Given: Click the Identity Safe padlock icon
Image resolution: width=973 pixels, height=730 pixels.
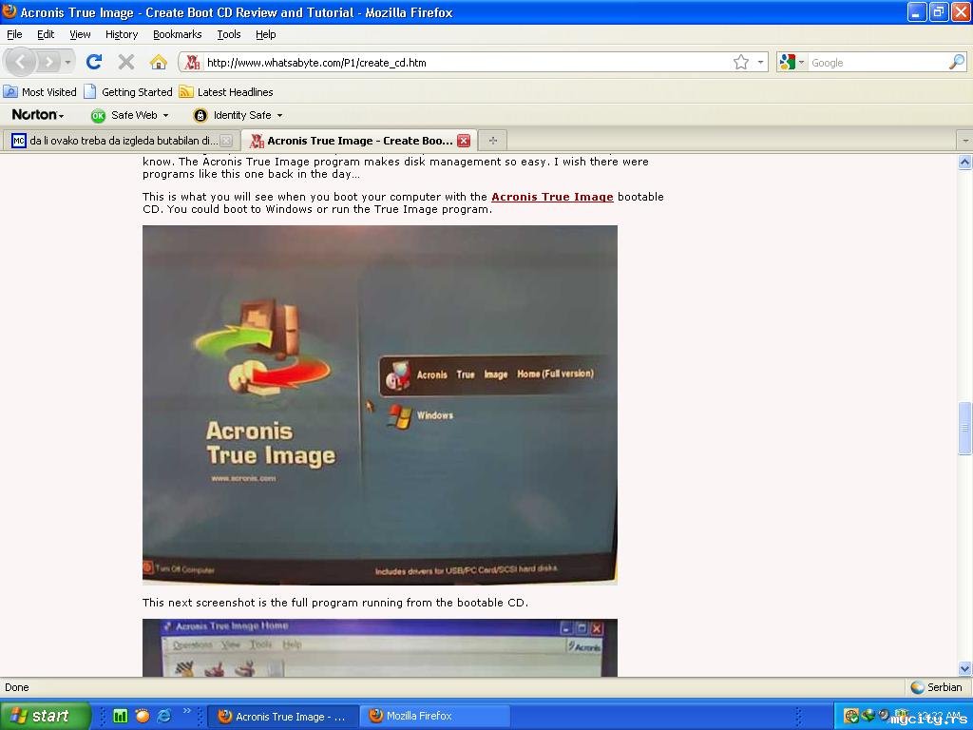Looking at the screenshot, I should pos(200,115).
